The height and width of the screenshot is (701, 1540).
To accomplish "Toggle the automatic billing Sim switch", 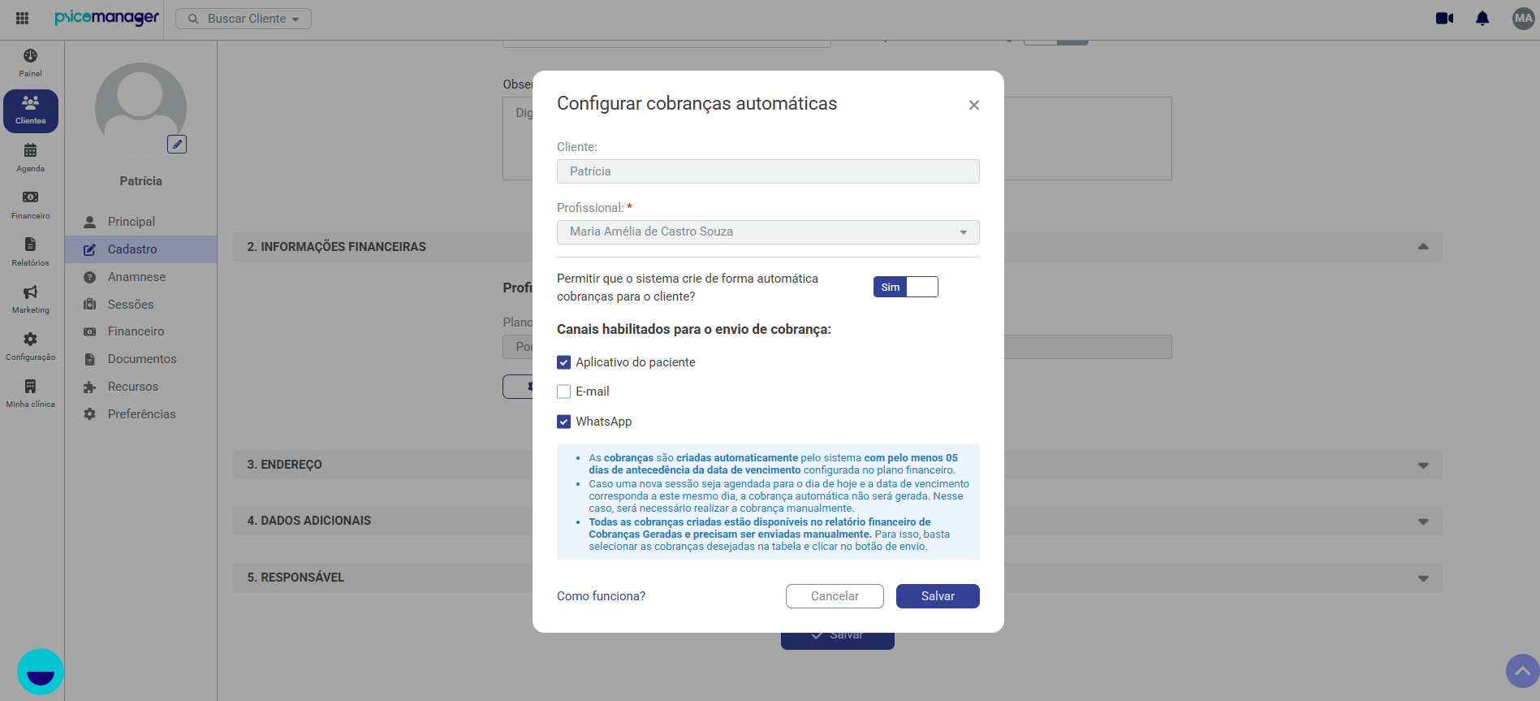I will pos(906,287).
